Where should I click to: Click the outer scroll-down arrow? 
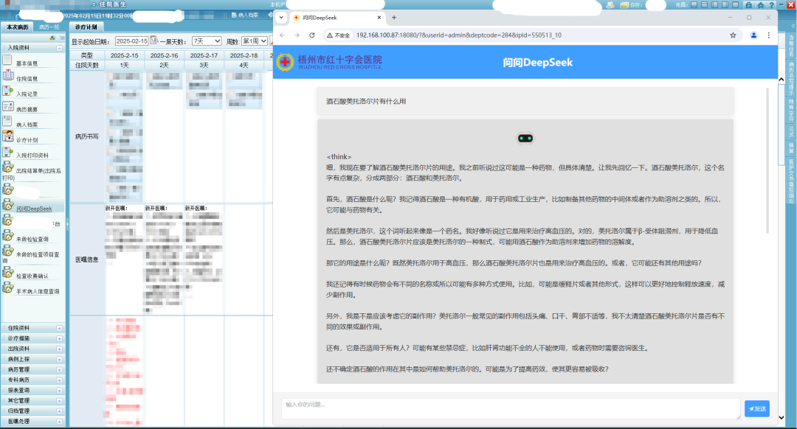click(782, 418)
